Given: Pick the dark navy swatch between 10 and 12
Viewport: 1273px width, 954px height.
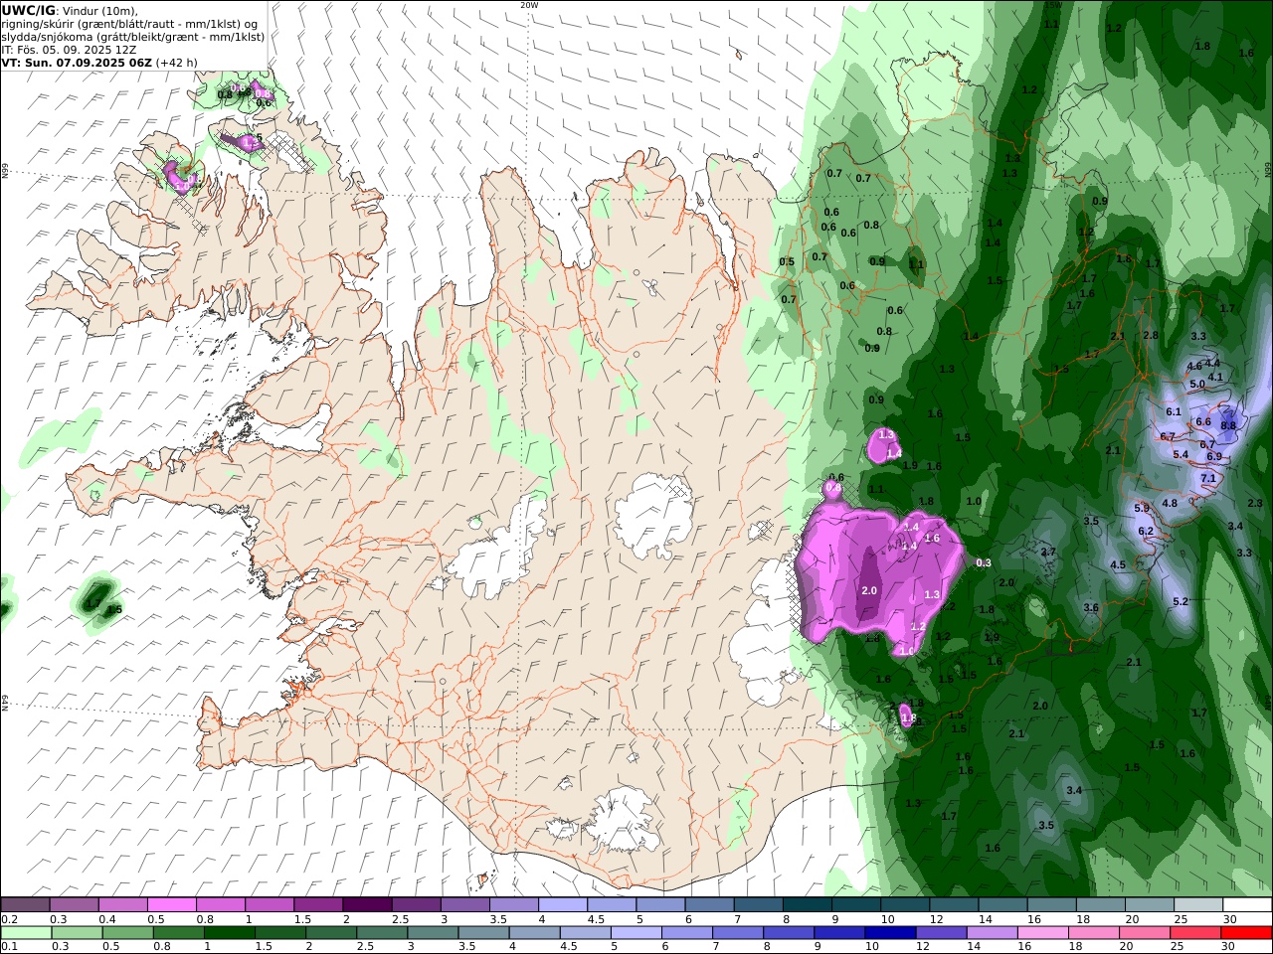Looking at the screenshot, I should tap(889, 933).
